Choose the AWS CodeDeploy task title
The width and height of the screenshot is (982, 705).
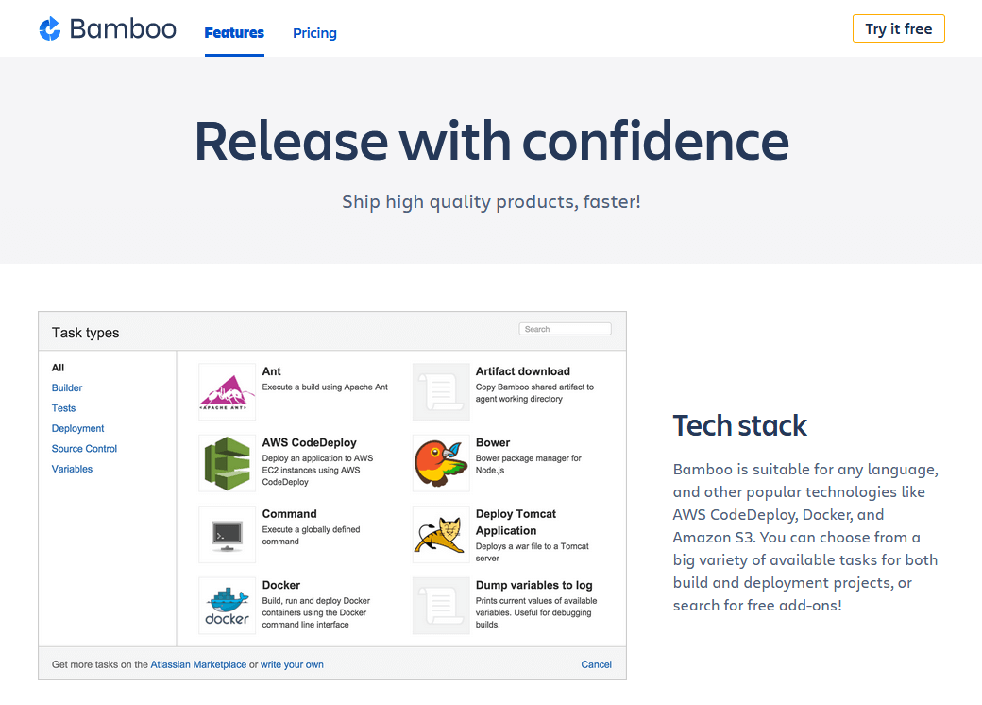(x=310, y=443)
